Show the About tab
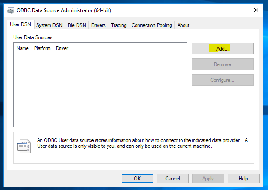 tap(183, 25)
